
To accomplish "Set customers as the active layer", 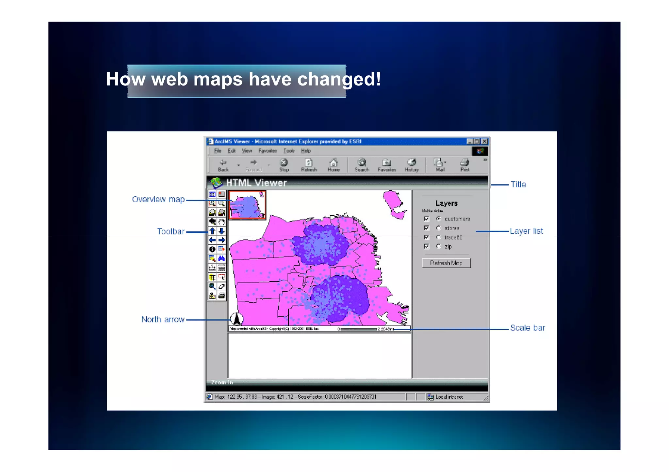I will coord(438,219).
